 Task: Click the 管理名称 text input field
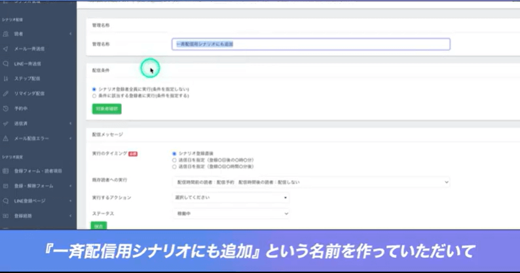click(x=311, y=44)
